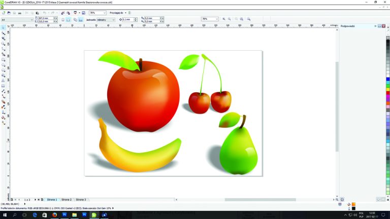Switch to the Strona 2 page tab

[67, 200]
